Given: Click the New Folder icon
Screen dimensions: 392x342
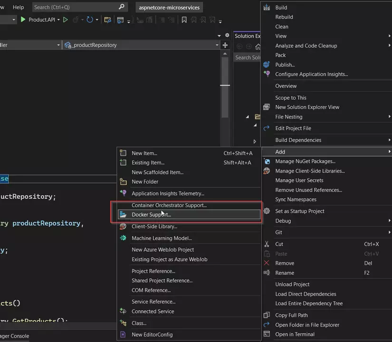Looking at the screenshot, I should coord(123,181).
